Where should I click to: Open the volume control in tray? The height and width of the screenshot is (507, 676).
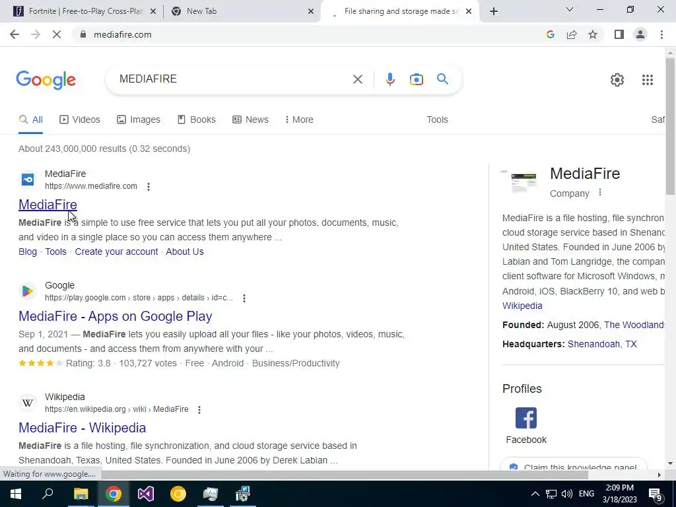pos(567,494)
